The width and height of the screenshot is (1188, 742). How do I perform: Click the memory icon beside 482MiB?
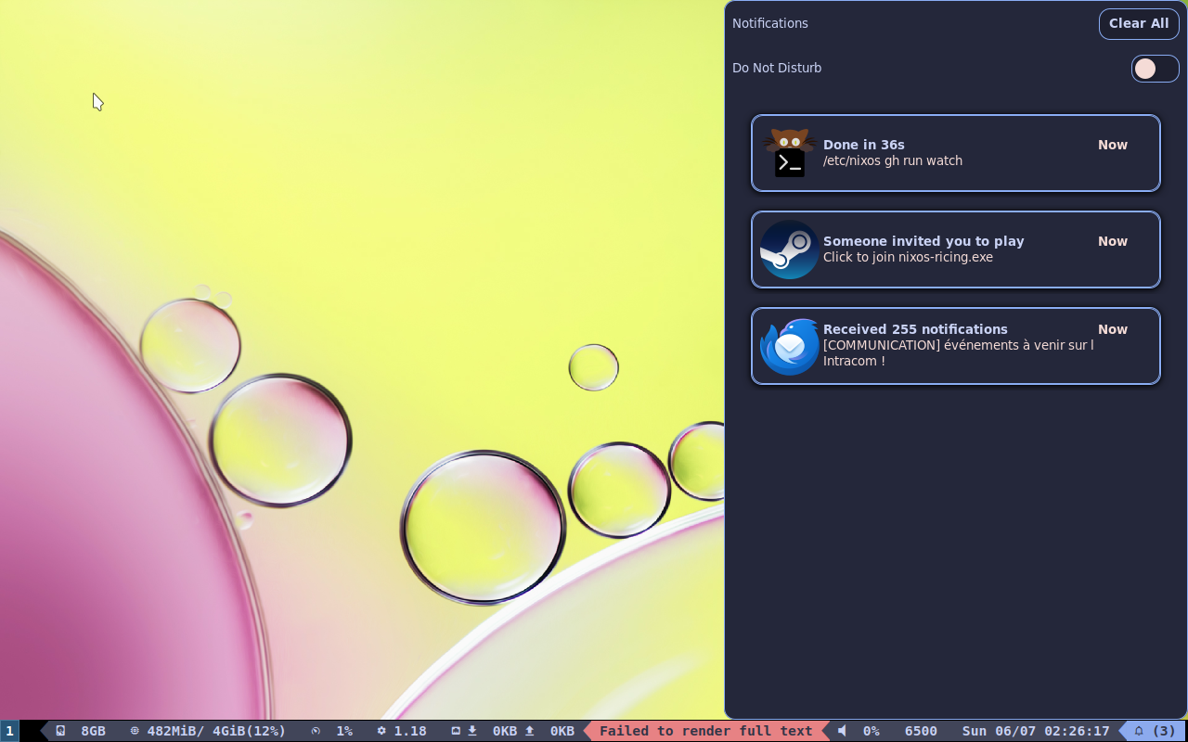tap(135, 731)
